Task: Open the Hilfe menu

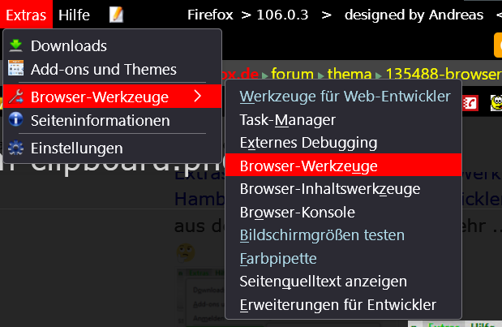Action: click(74, 15)
